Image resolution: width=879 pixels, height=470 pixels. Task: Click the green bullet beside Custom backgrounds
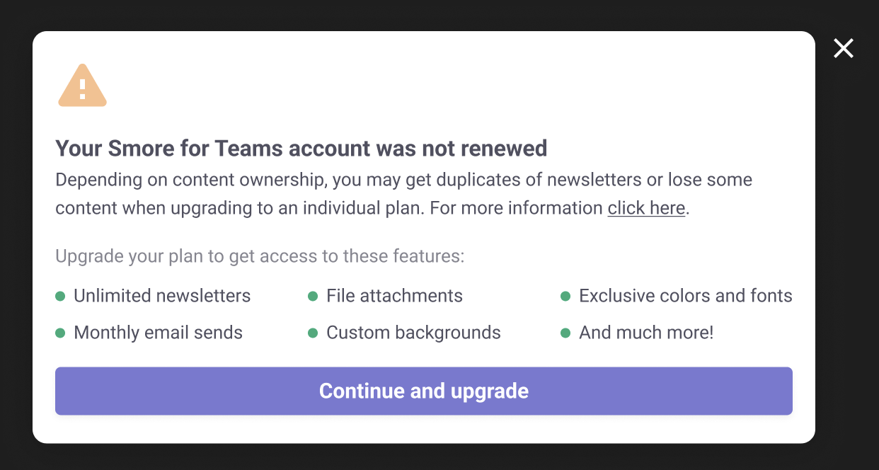[x=313, y=333]
